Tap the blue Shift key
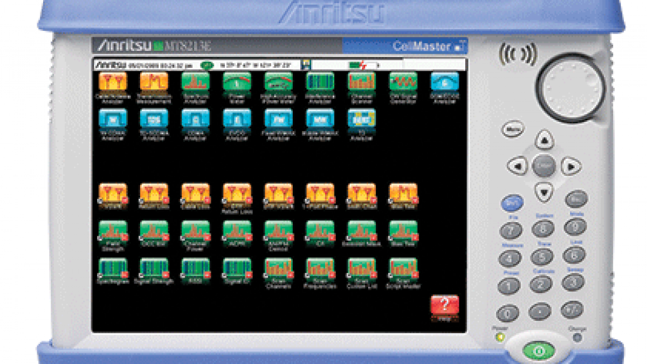This screenshot has width=647, height=364. 512,203
